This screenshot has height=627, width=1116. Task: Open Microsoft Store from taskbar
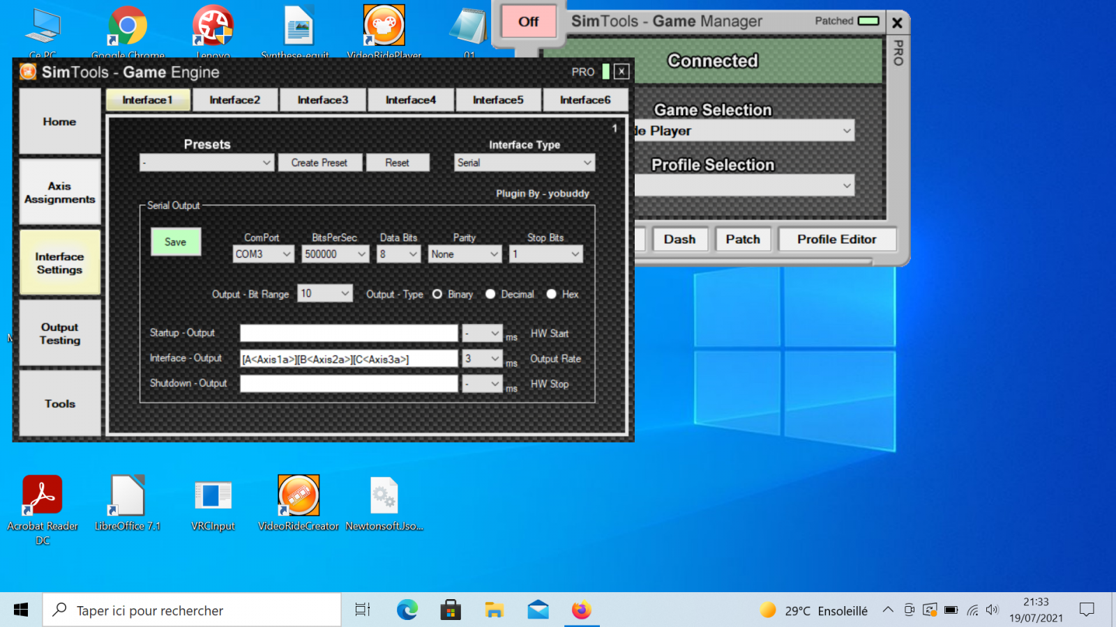[x=451, y=610]
